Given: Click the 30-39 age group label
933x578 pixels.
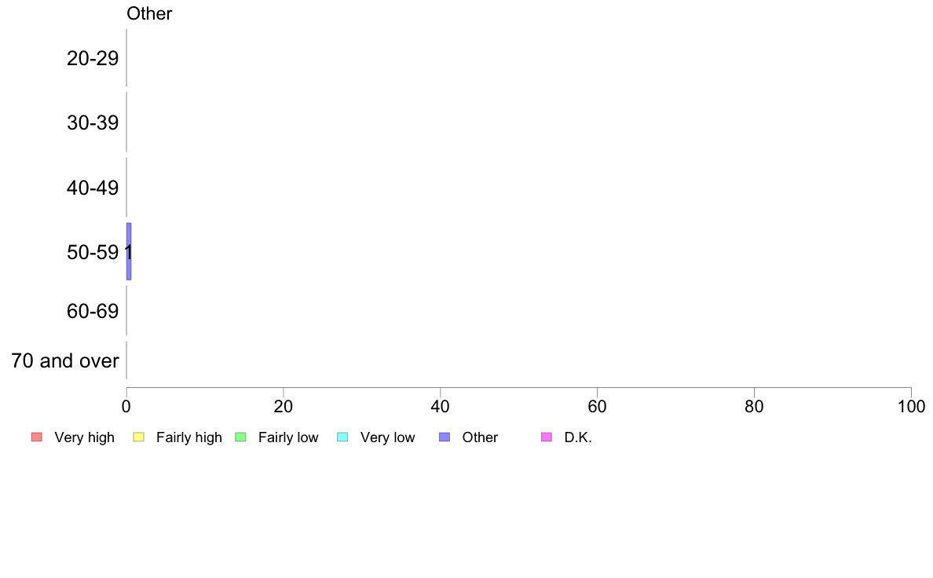Looking at the screenshot, I should [x=93, y=123].
